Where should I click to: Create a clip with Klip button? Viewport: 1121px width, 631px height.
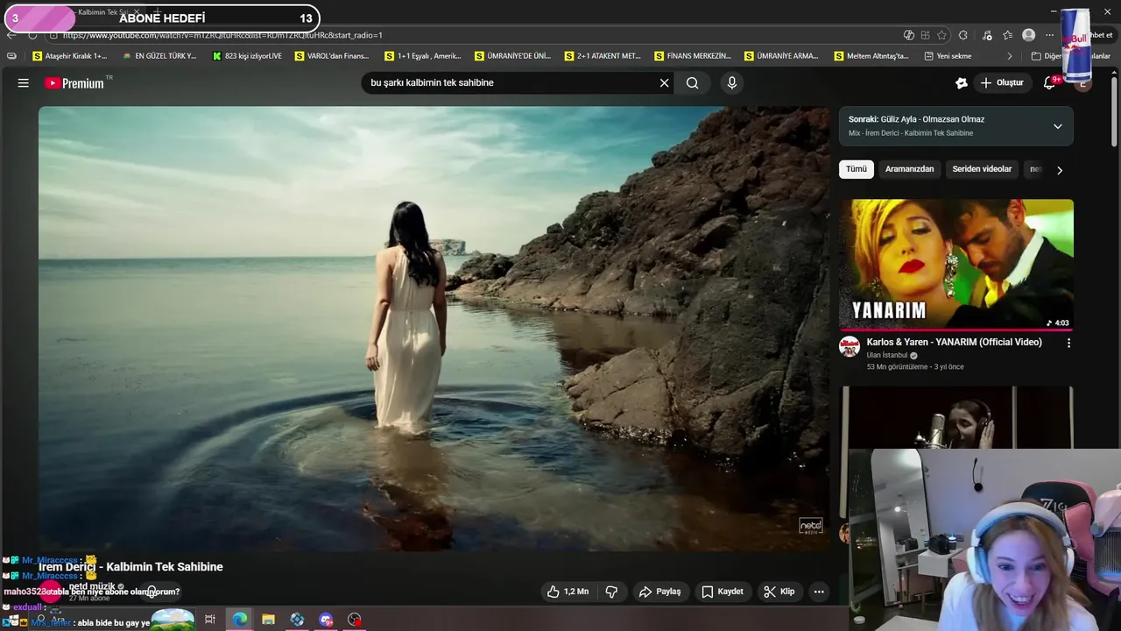(x=779, y=592)
